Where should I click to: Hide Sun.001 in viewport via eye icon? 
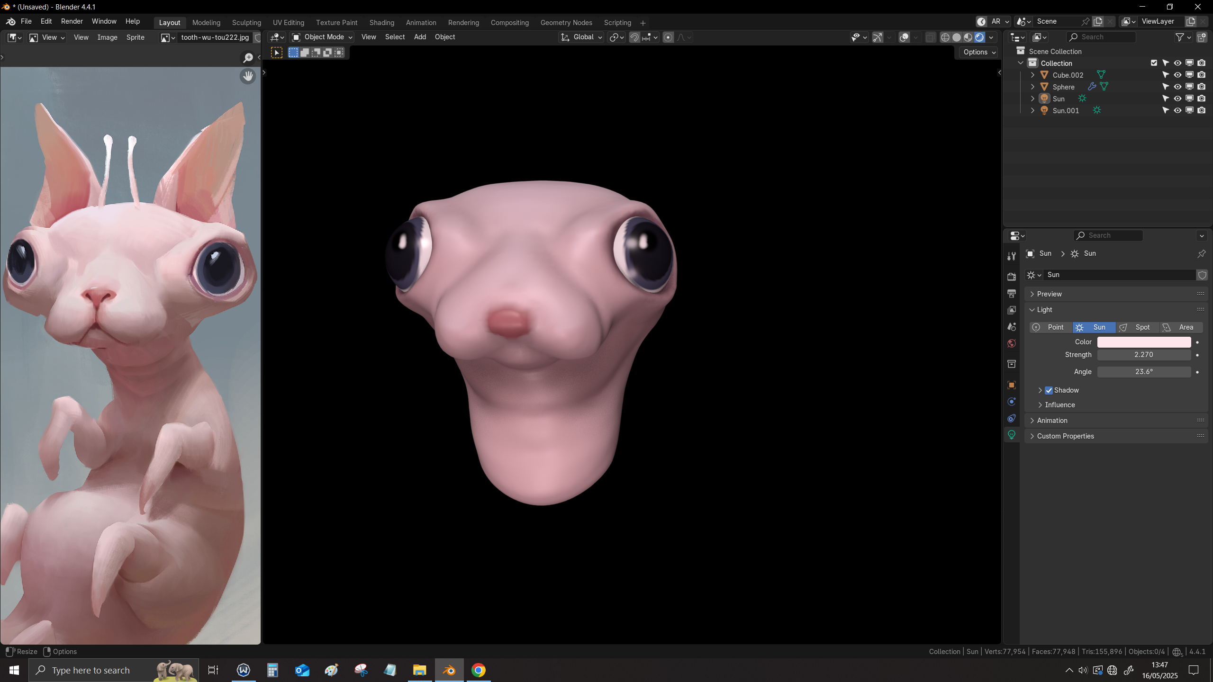click(x=1177, y=110)
